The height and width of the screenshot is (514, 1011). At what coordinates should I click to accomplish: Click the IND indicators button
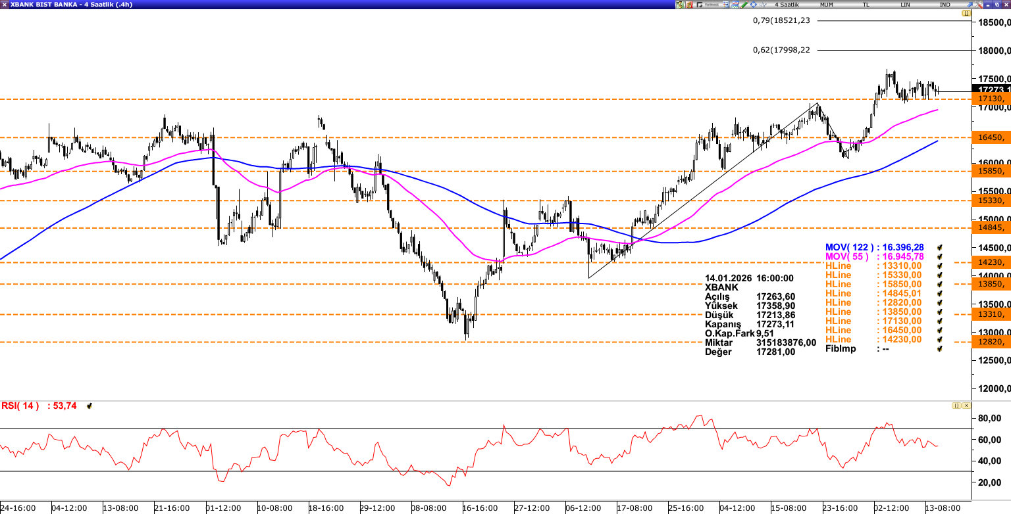coord(945,5)
